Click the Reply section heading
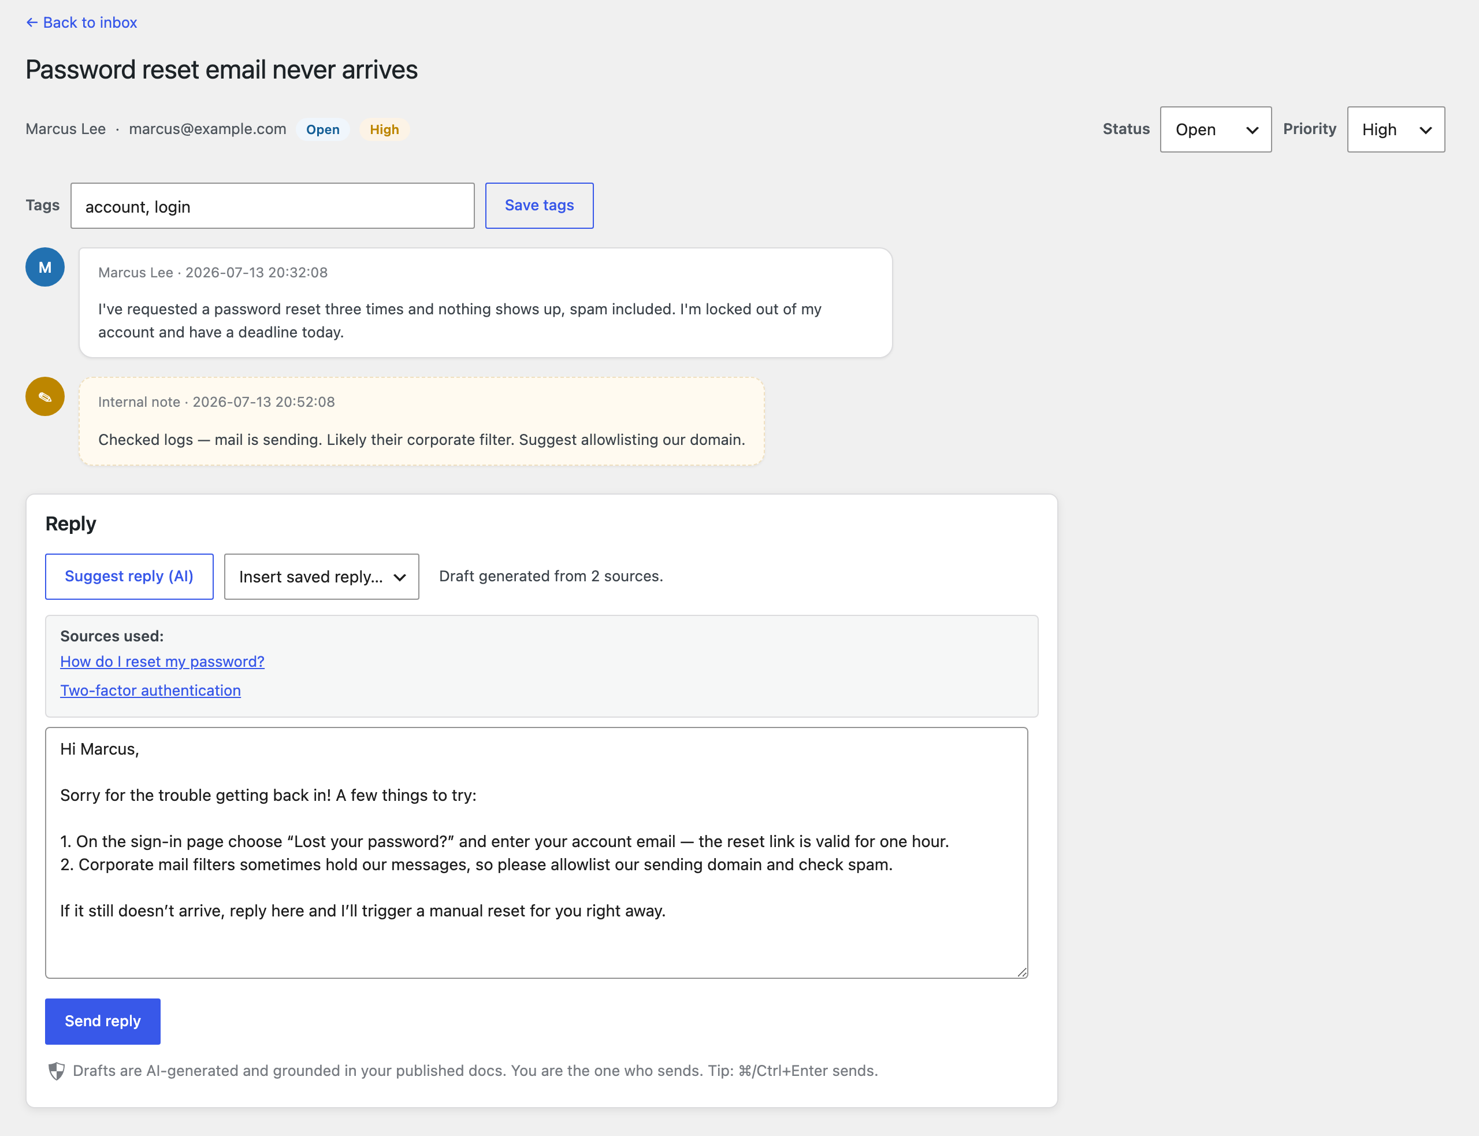Image resolution: width=1479 pixels, height=1136 pixels. tap(71, 524)
